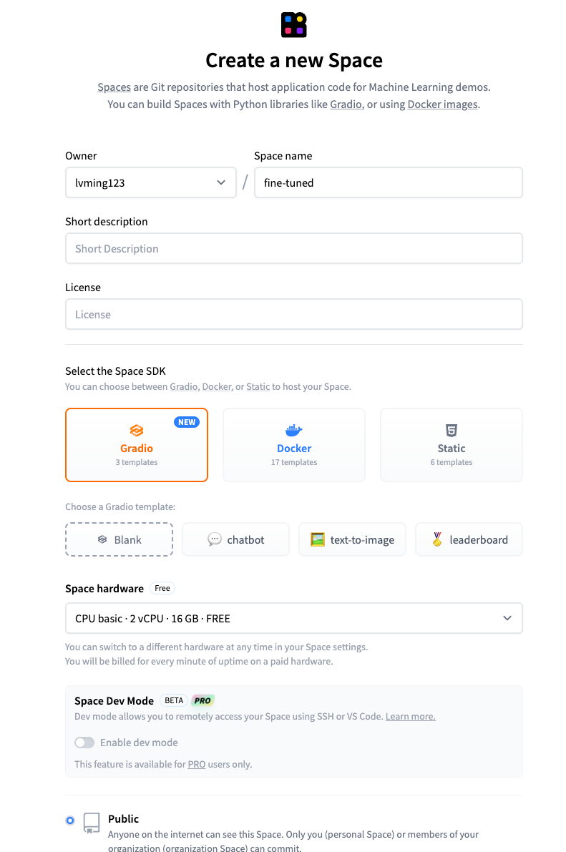Select the Docker whale icon
Screen dimensions: 566x852
coord(293,431)
